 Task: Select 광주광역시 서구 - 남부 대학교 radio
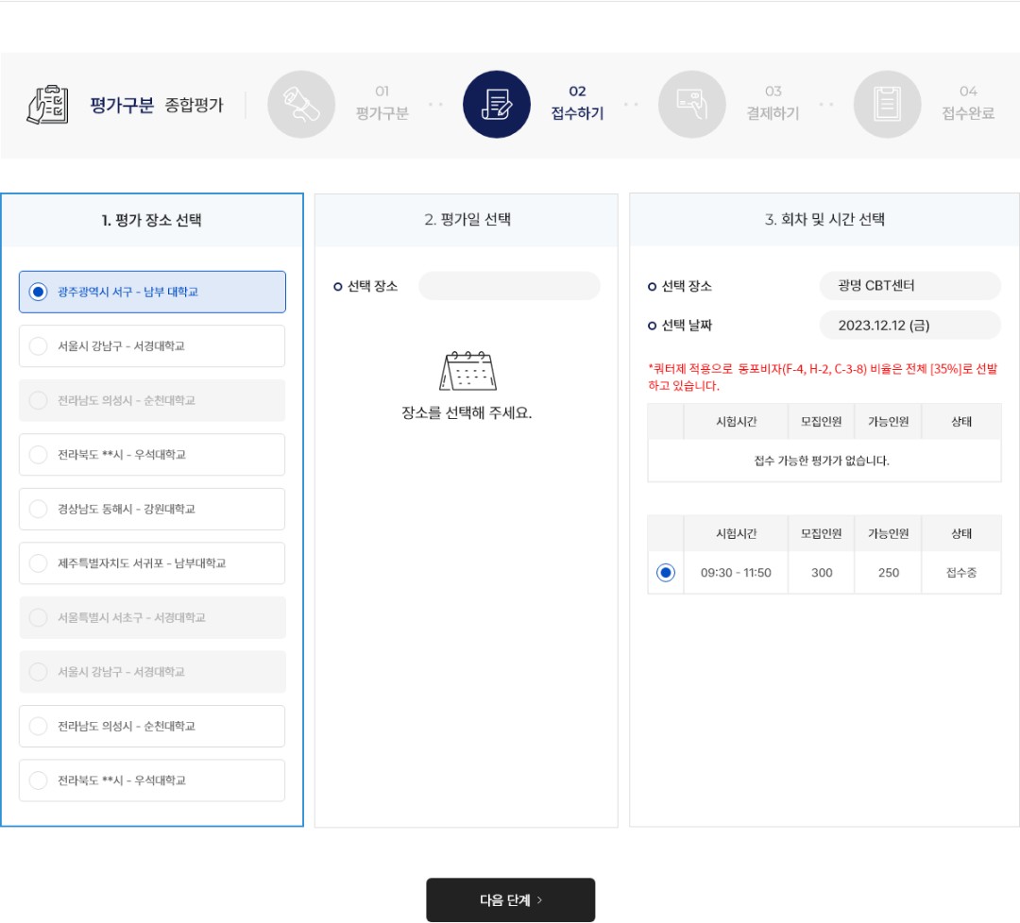pos(39,292)
